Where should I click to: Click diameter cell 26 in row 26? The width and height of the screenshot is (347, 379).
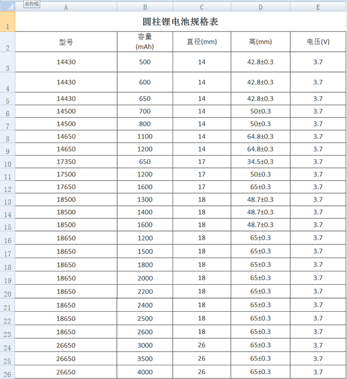202,372
